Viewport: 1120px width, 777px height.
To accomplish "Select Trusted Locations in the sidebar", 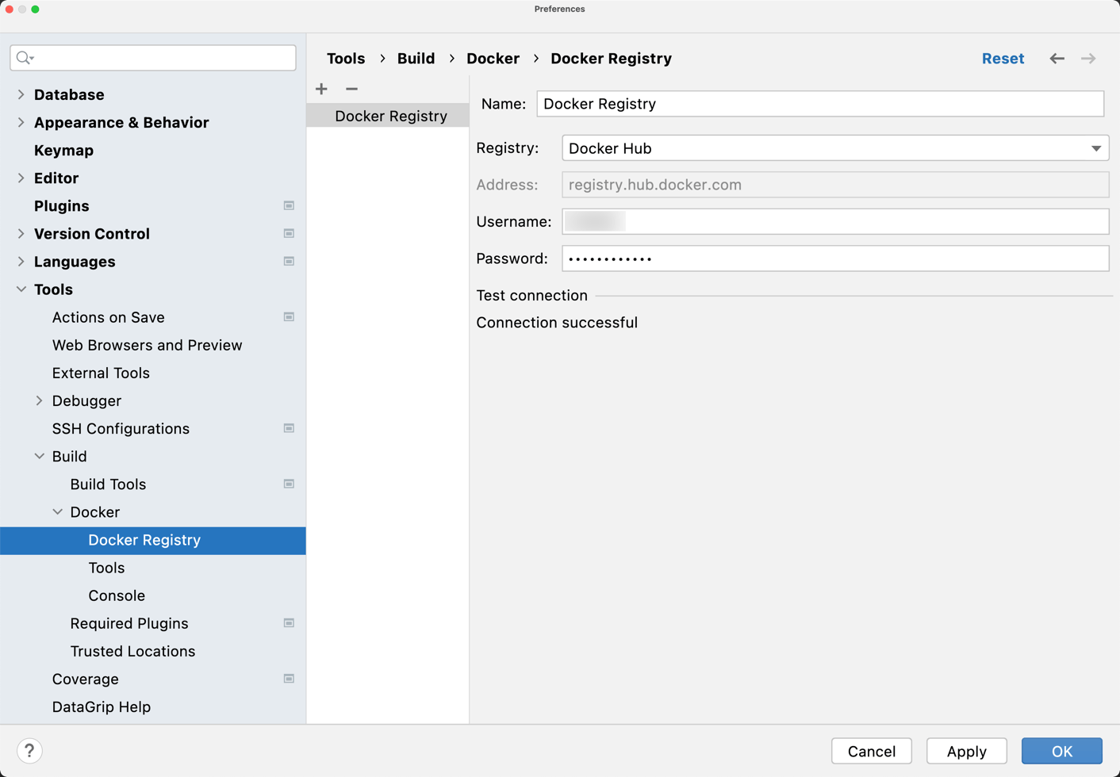I will (x=132, y=651).
